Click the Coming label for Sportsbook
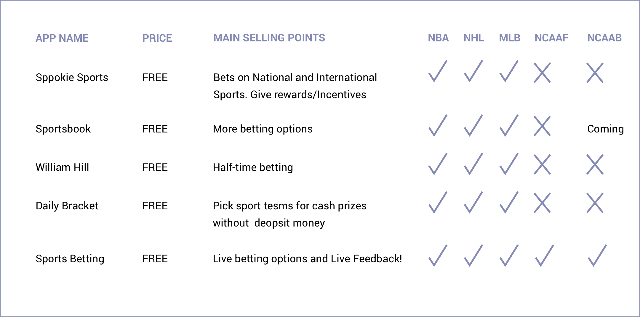Viewport: 640px width, 317px height. [605, 129]
